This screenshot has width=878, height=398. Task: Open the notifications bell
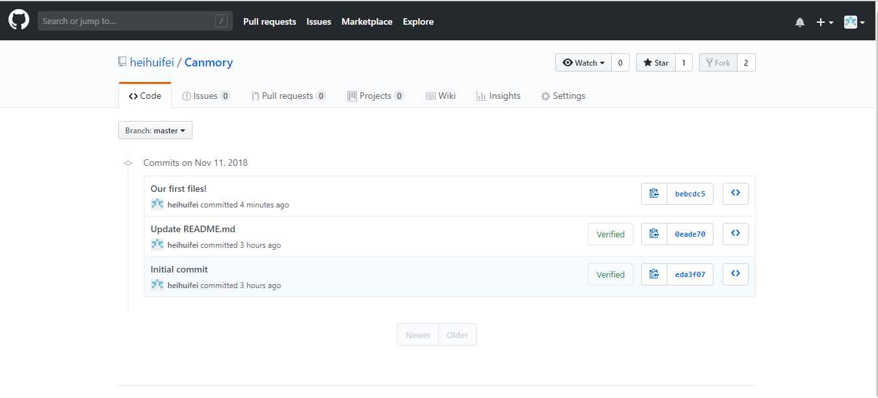point(800,22)
